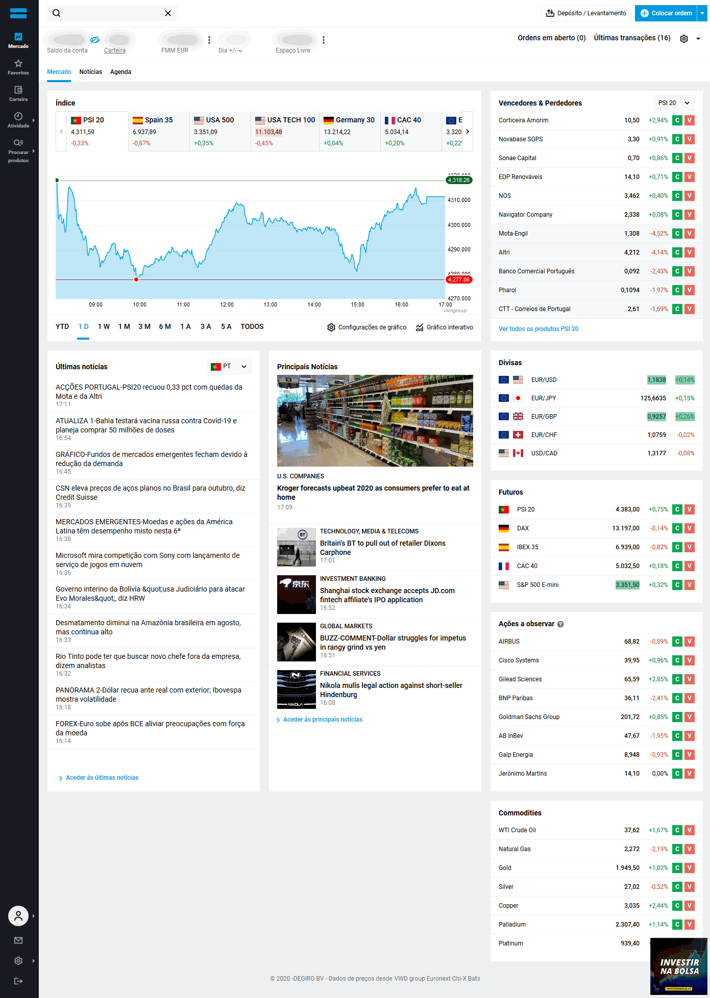Viewport: 710px width, 998px height.
Task: Click sell V button for S&P 500 E-mini
Action: click(690, 585)
